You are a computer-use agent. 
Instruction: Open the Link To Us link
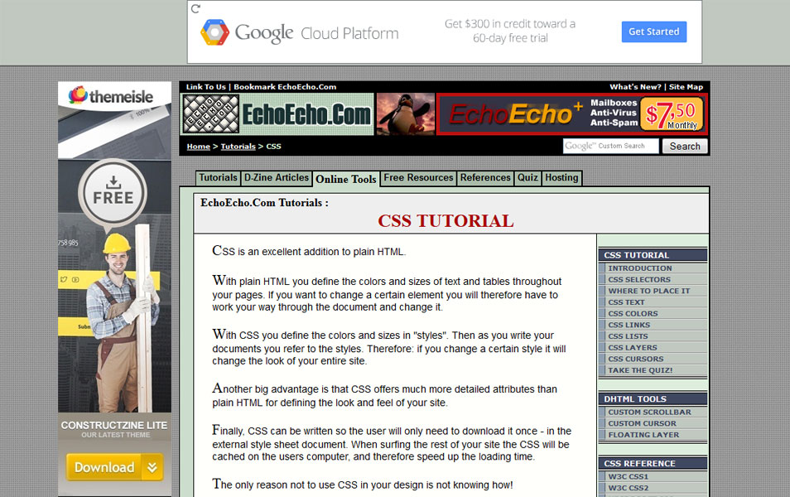point(206,87)
